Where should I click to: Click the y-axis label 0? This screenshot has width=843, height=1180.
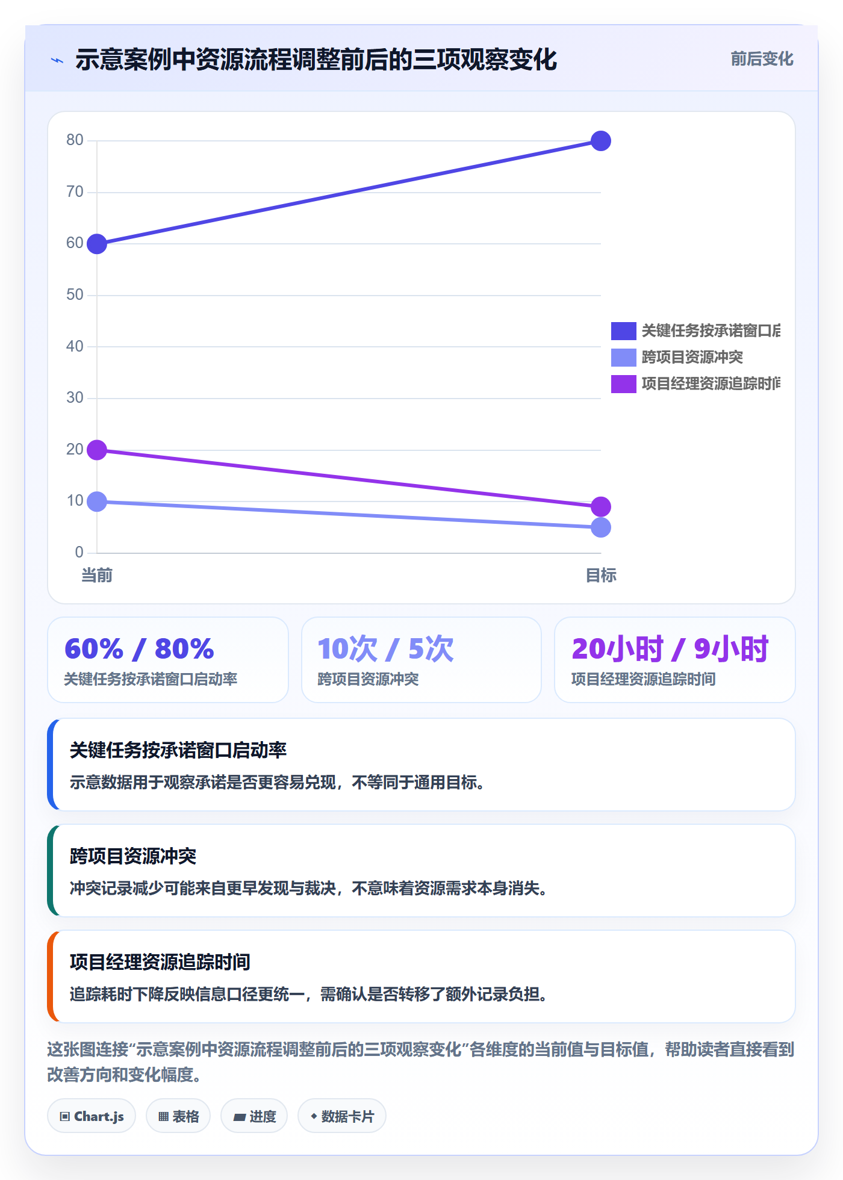click(x=79, y=552)
